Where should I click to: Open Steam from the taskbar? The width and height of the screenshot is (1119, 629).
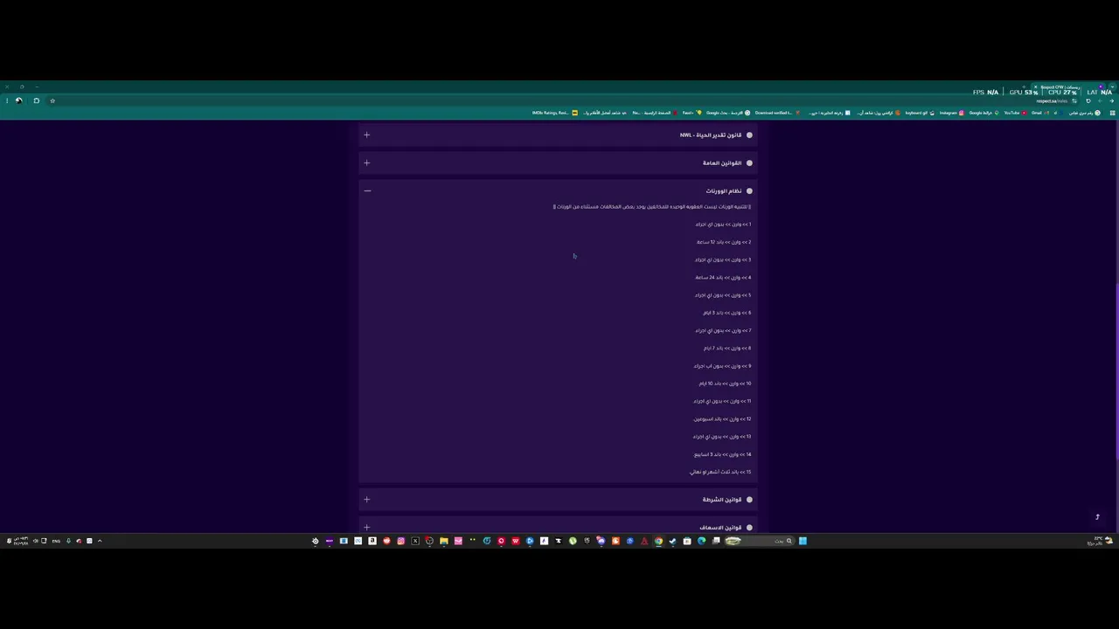[x=672, y=541]
